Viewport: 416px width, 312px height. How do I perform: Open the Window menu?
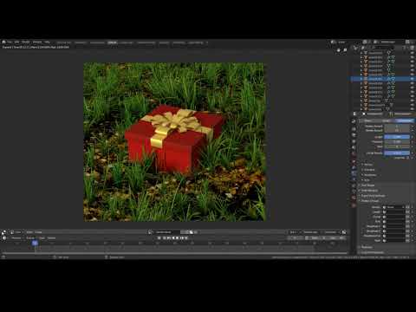37,42
